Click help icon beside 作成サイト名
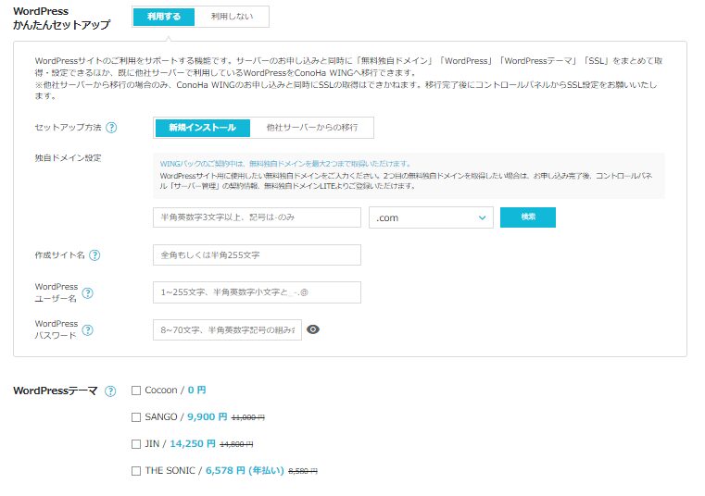Screen dimensions: 705x496 pos(94,255)
